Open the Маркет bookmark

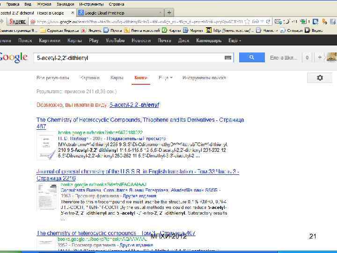click(193, 30)
